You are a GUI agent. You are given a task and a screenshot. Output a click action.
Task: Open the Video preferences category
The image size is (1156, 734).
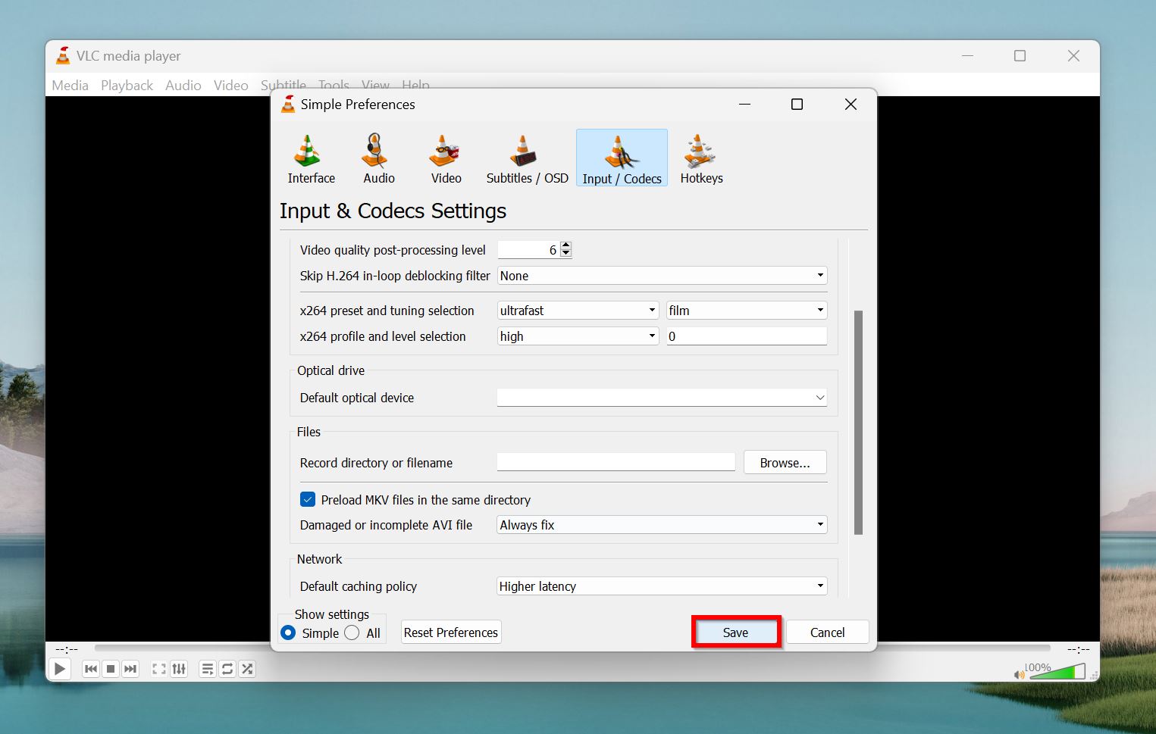446,158
